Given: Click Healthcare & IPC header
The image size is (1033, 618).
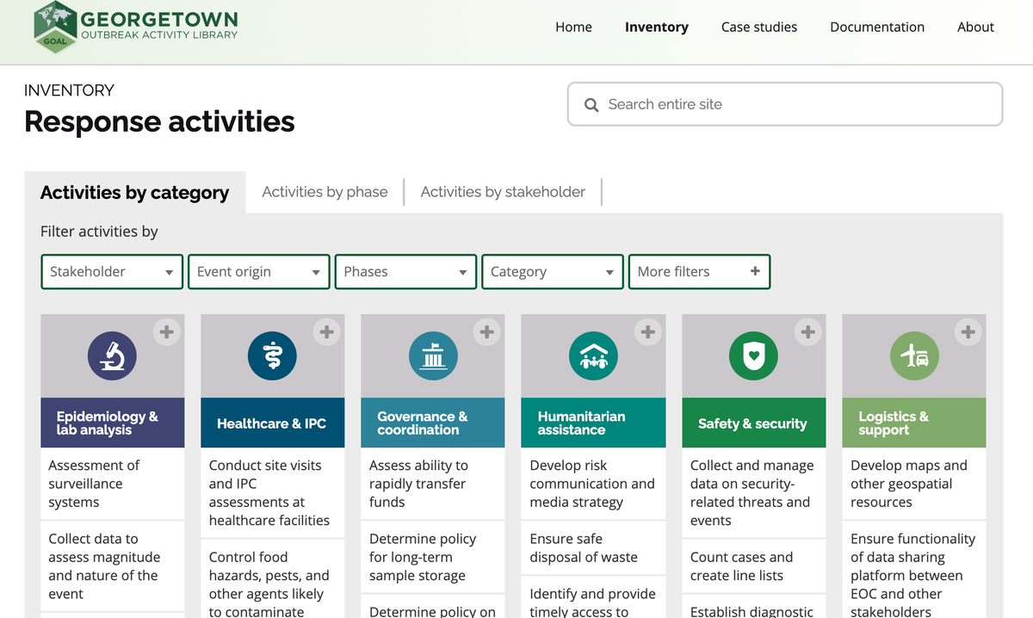Looking at the screenshot, I should (x=273, y=423).
